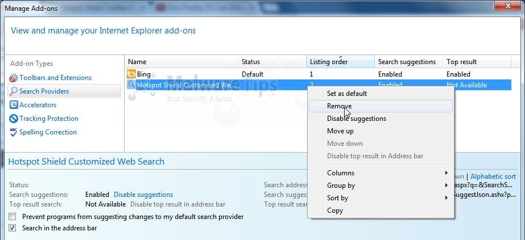Click Disable top result in address bar link

coord(178,204)
